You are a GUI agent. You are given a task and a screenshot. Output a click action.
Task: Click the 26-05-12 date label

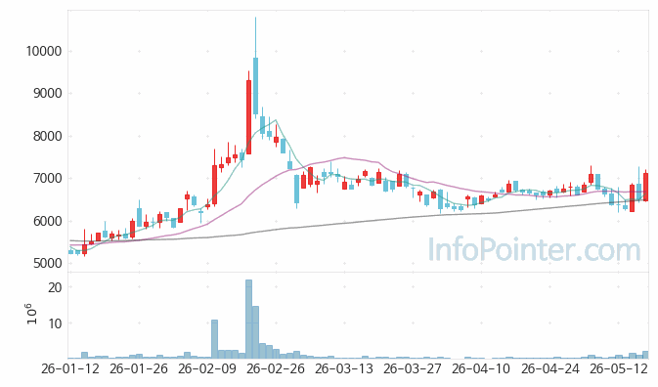click(618, 369)
